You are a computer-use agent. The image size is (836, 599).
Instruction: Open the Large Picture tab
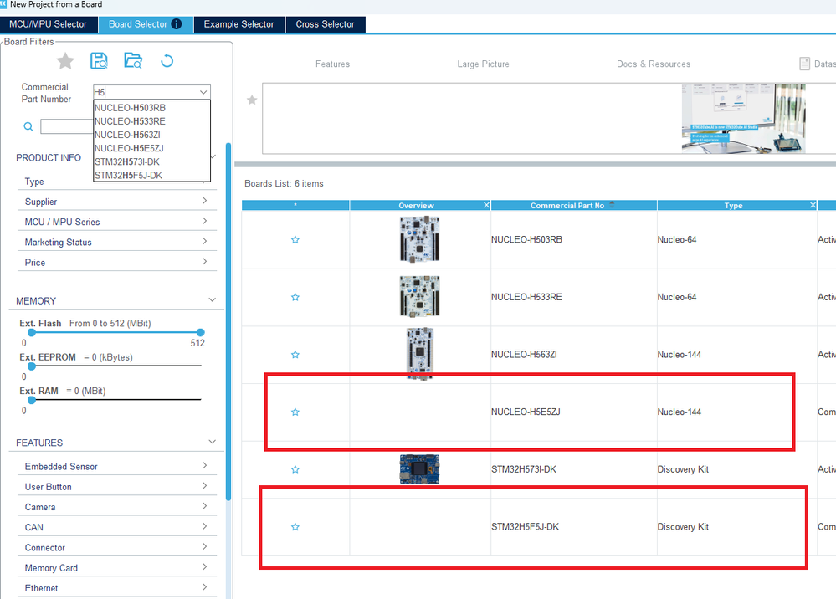(x=483, y=64)
